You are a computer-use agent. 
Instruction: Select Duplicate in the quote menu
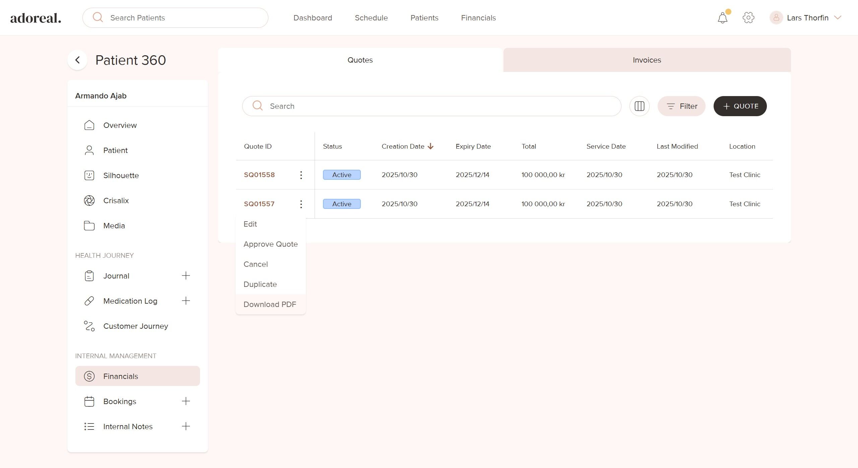coord(260,284)
